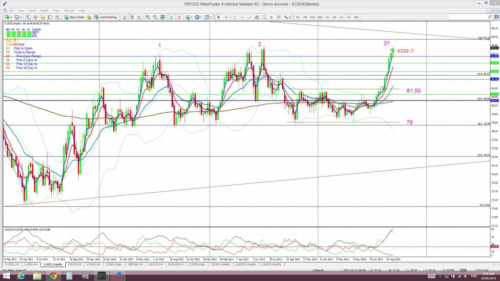Click the Zoom In magnifier icon
This screenshot has width=500, height=281.
(147, 17)
